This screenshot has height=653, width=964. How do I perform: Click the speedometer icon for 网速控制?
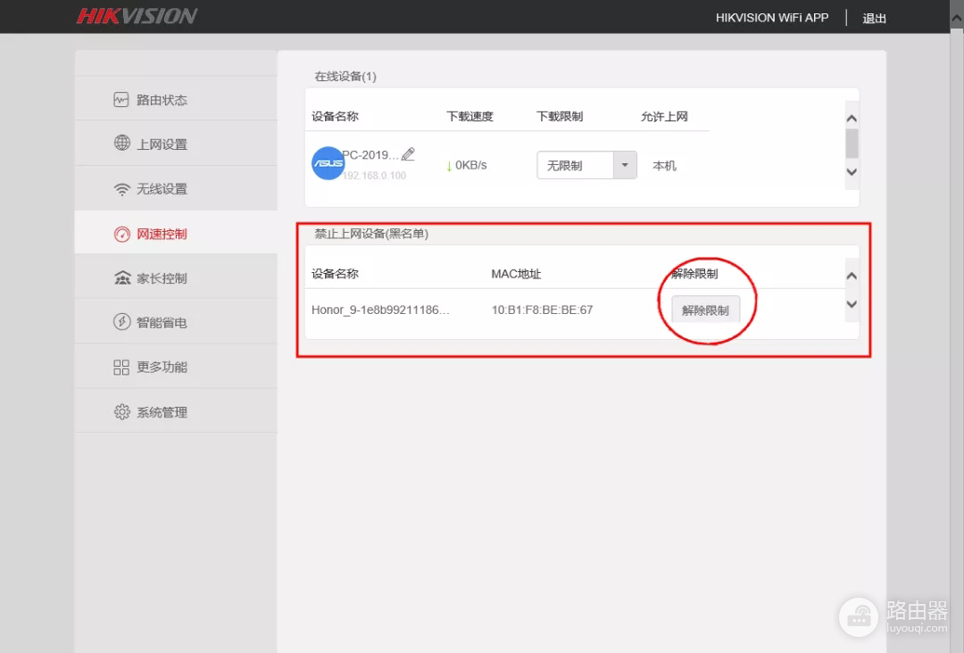(x=122, y=234)
